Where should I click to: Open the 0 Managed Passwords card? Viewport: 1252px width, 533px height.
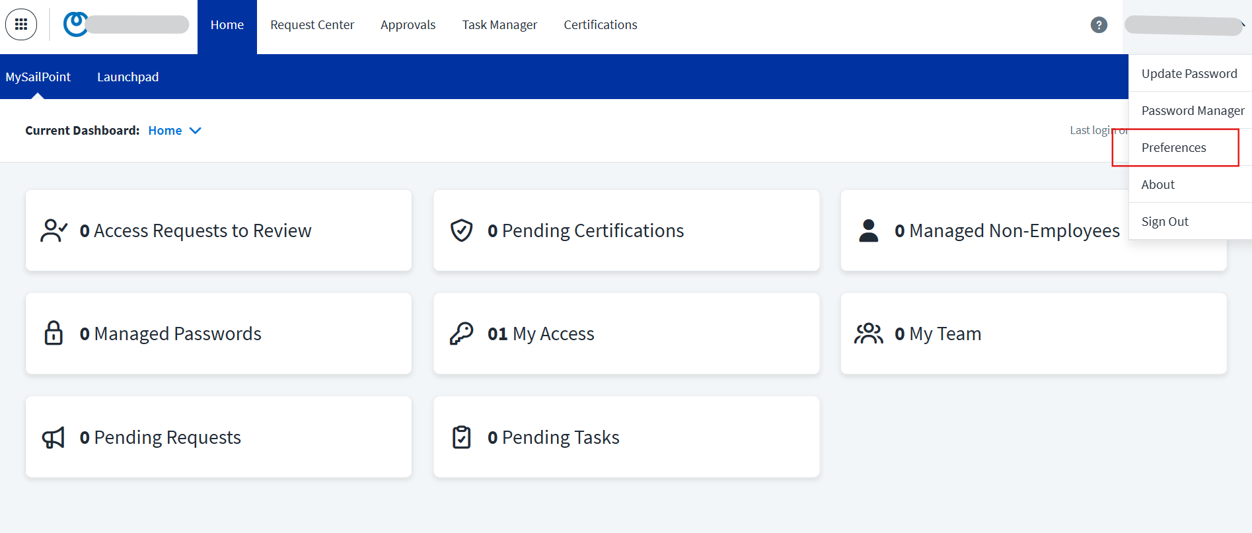(x=219, y=334)
